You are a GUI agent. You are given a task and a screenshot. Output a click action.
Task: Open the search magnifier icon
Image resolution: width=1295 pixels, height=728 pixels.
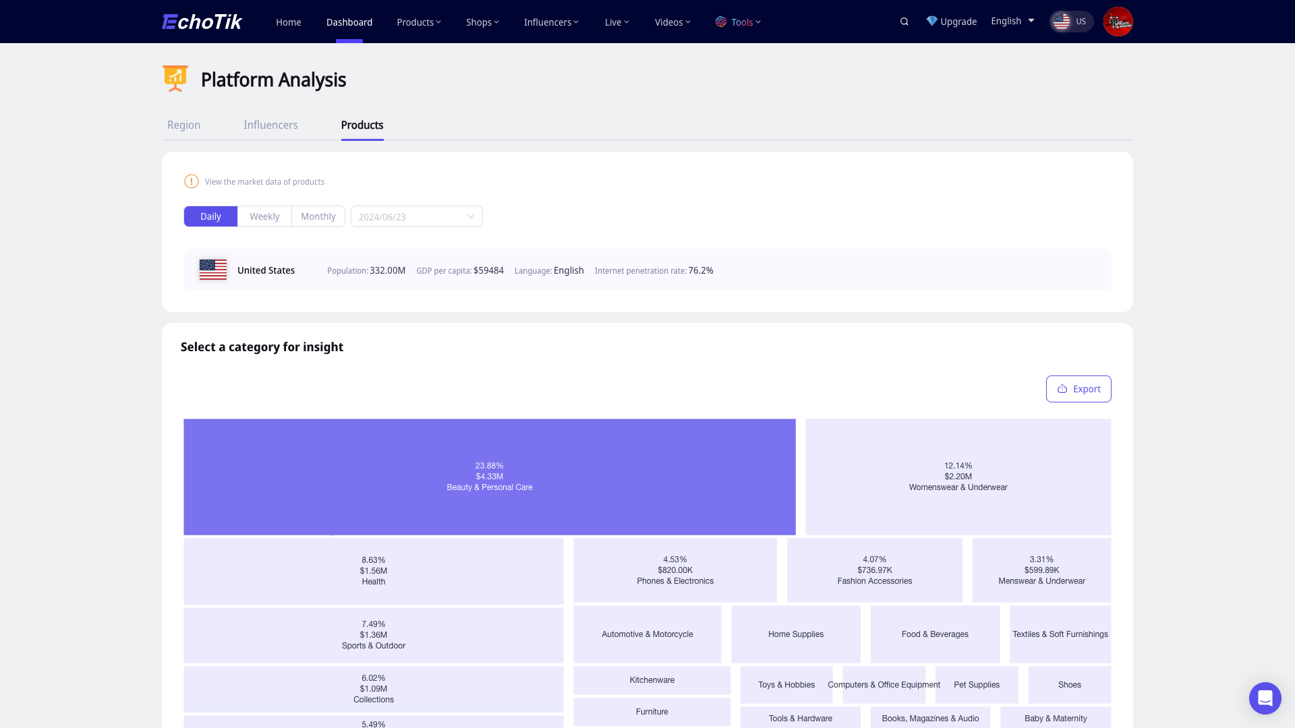[x=904, y=21]
